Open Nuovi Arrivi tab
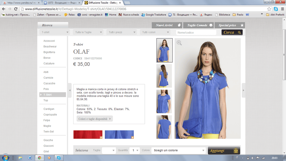 [167, 25]
